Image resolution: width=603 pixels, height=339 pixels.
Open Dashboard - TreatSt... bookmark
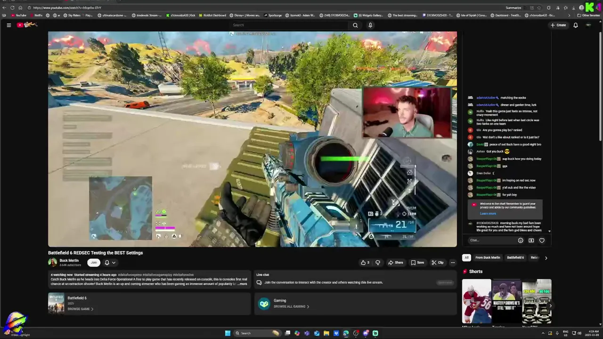pyautogui.click(x=505, y=15)
